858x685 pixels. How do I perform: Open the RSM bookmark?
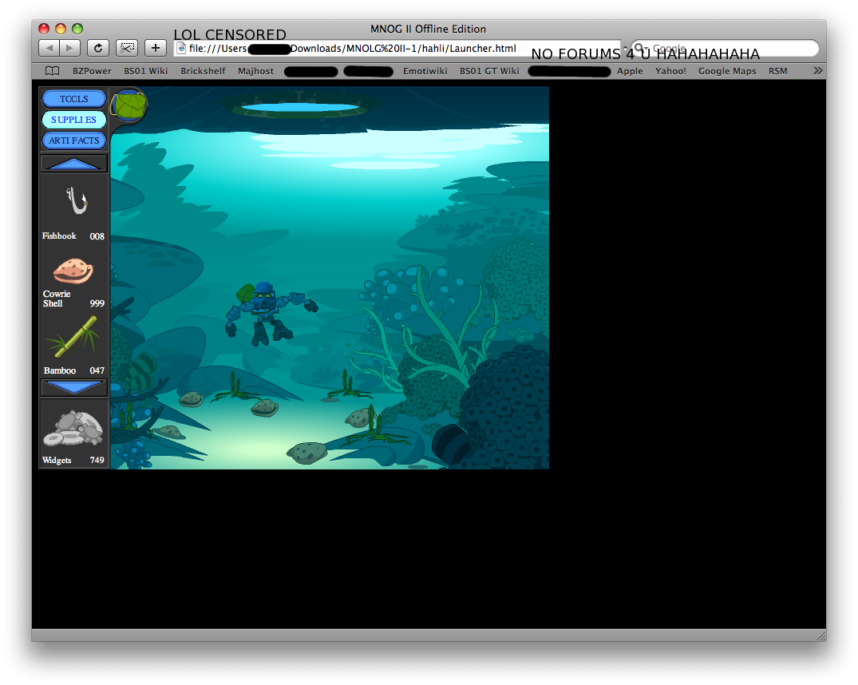pos(777,71)
